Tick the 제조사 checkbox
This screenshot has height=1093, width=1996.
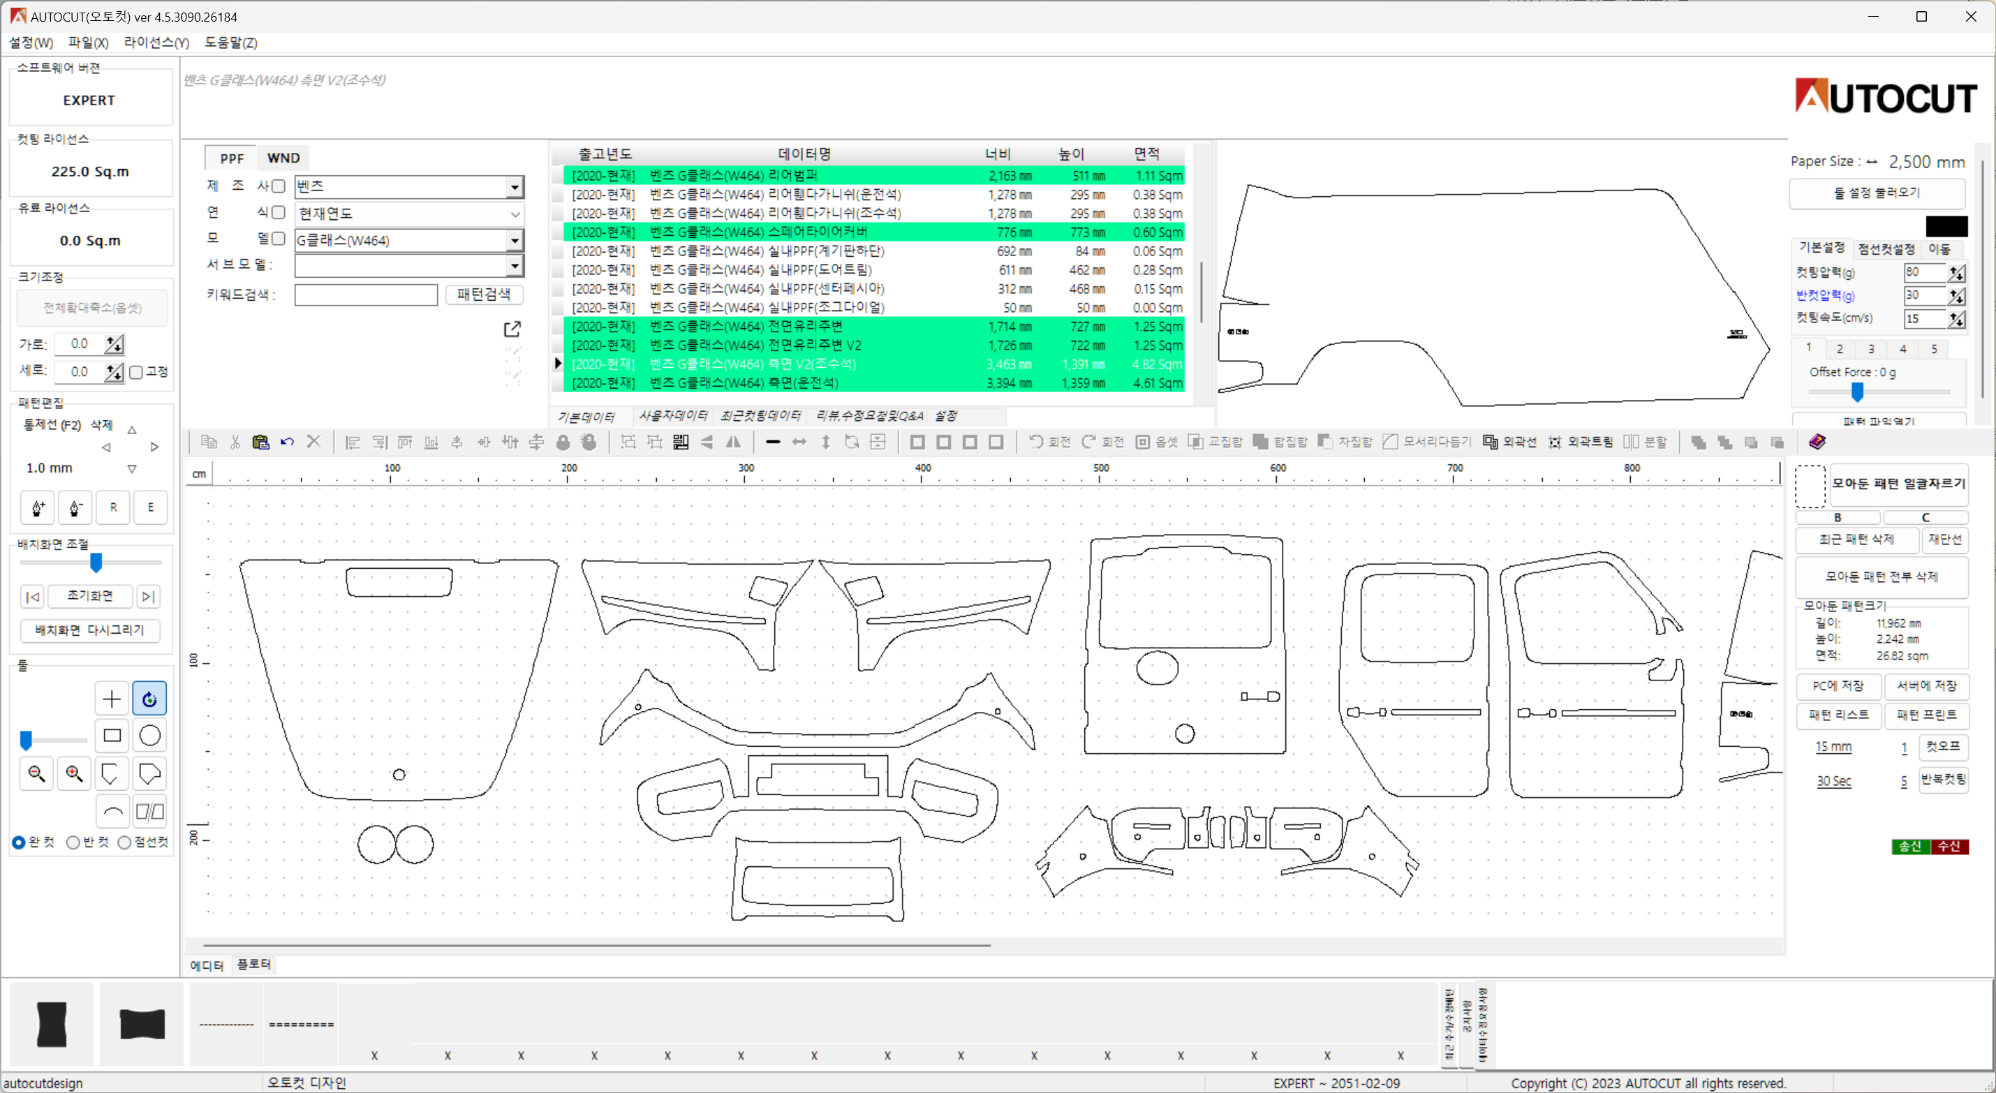278,186
